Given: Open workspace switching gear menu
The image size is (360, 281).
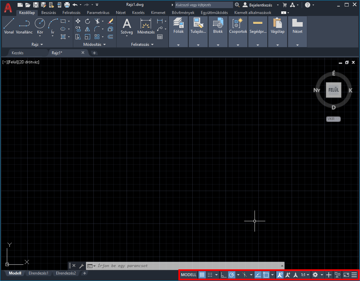Looking at the screenshot, I should pos(315,275).
